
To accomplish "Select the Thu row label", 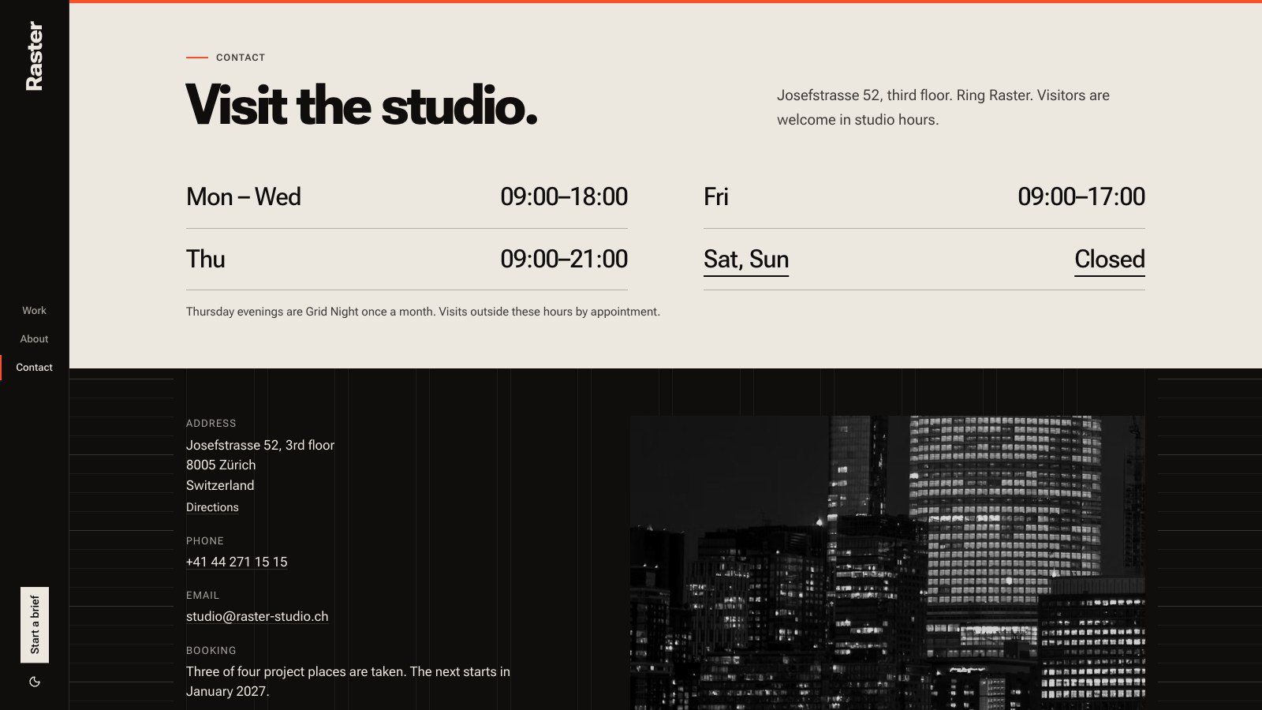I will click(x=205, y=259).
